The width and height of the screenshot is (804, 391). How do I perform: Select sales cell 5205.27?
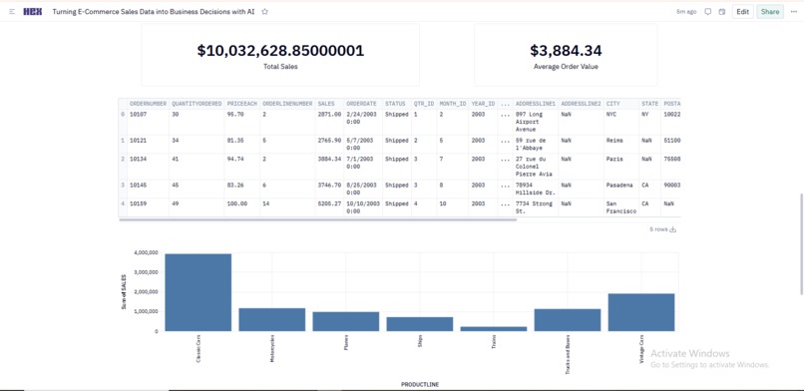pyautogui.click(x=329, y=207)
